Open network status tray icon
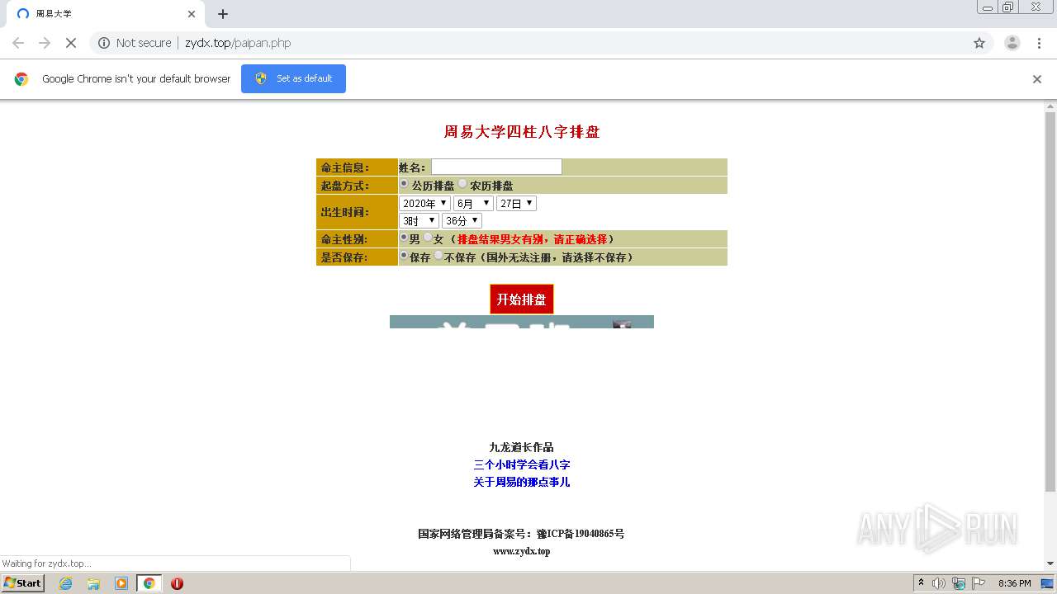The height and width of the screenshot is (594, 1057). click(x=959, y=583)
